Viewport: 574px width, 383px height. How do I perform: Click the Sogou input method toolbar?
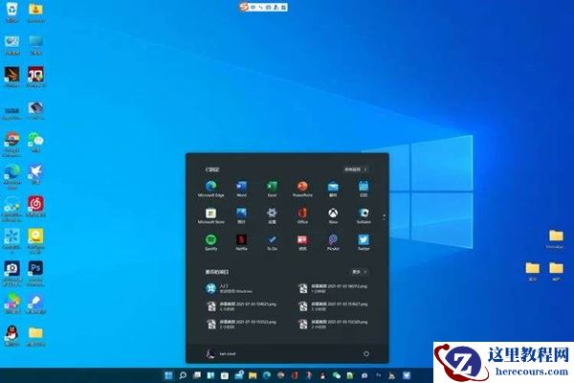263,7
